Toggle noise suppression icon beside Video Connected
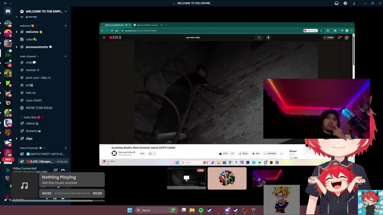This screenshot has height=215, width=383. (x=56, y=171)
